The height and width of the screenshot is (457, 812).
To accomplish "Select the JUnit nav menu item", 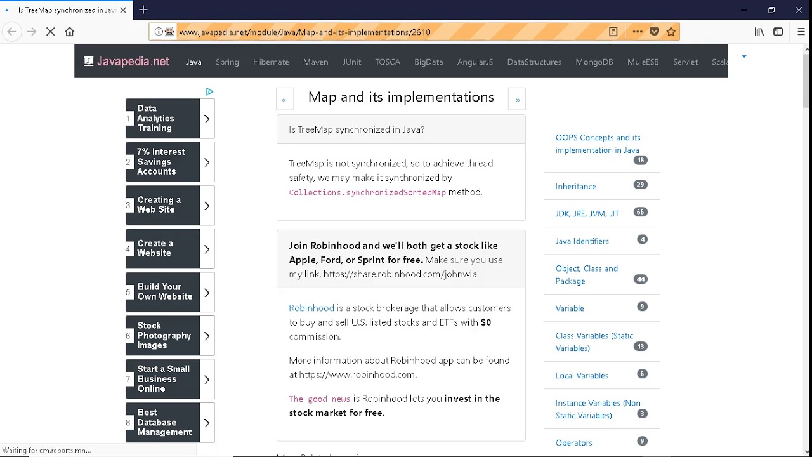I will 351,62.
